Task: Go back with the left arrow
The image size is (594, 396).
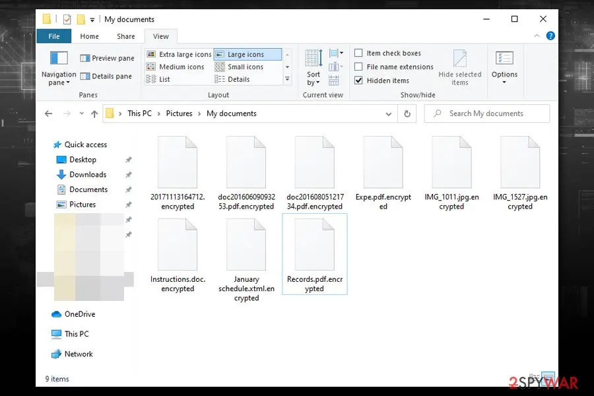Action: click(48, 114)
